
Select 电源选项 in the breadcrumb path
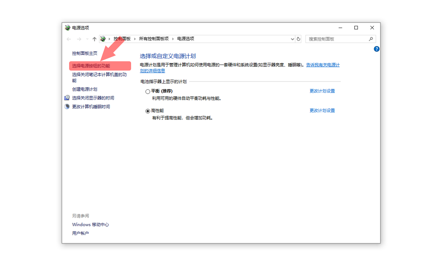click(x=185, y=39)
